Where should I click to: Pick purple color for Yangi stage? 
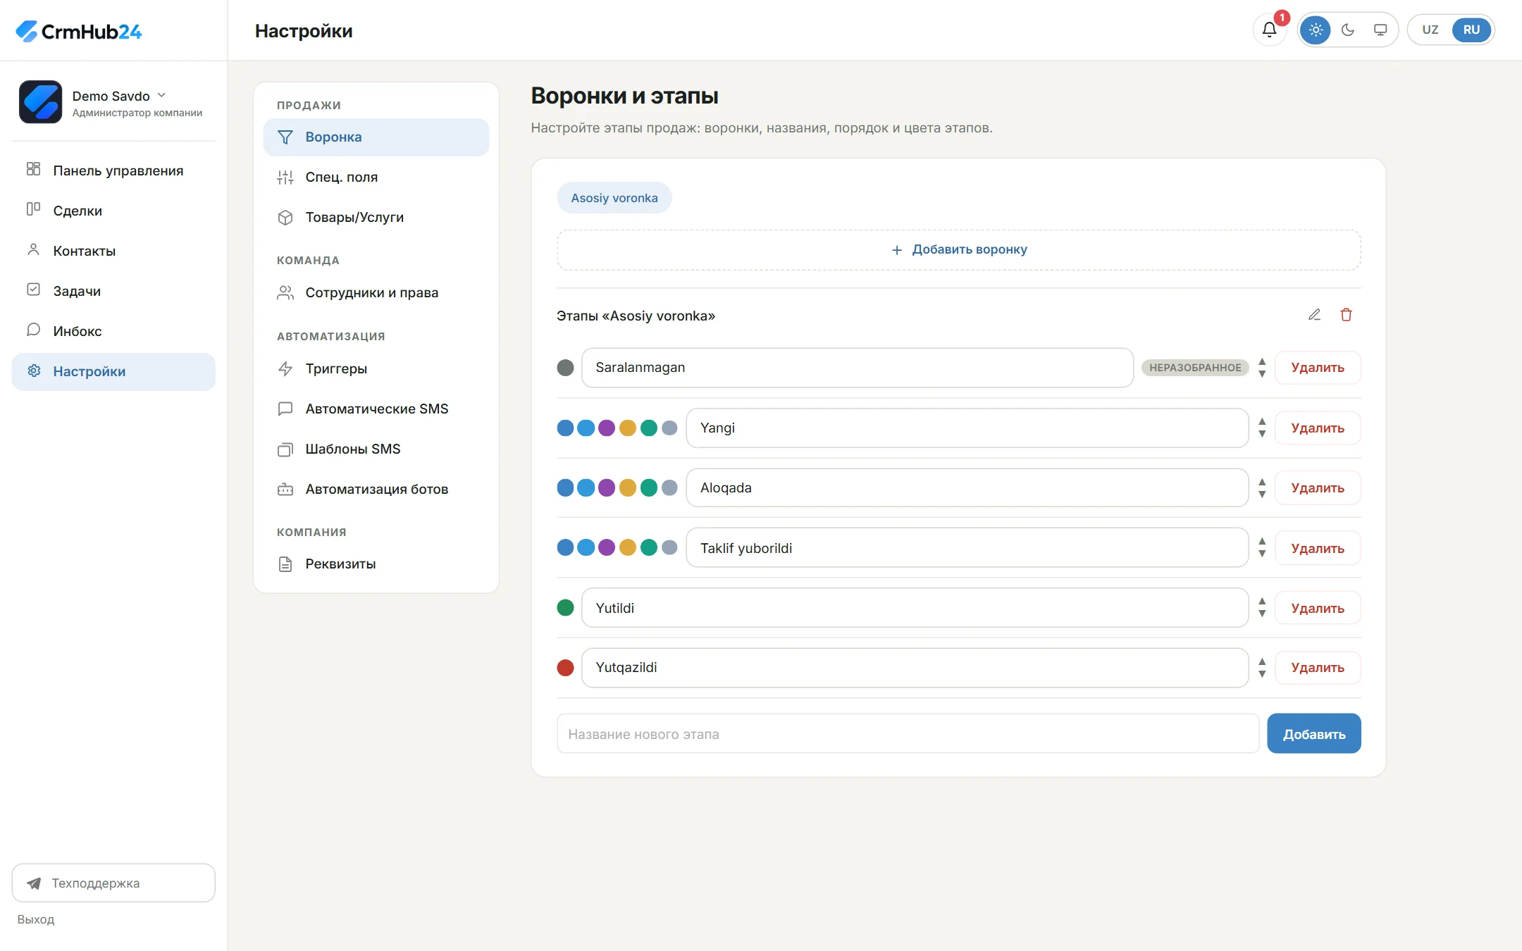(x=607, y=428)
